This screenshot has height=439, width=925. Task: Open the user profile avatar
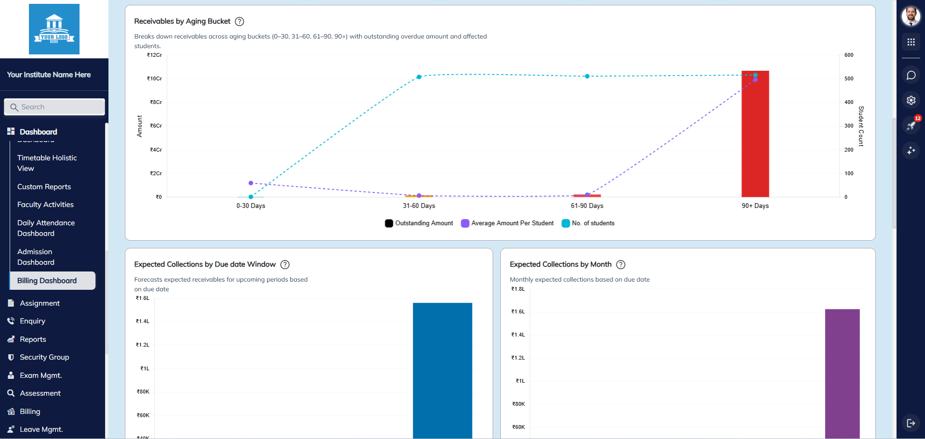[911, 16]
